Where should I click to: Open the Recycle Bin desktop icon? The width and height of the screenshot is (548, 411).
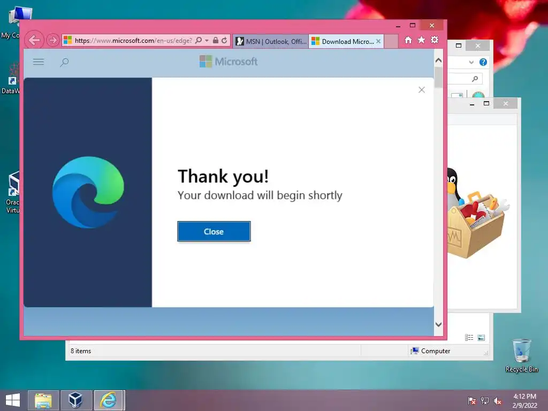click(x=521, y=355)
